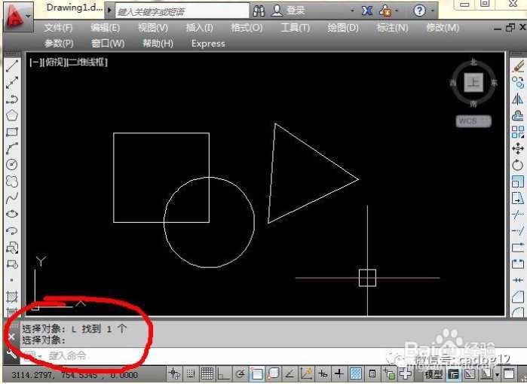Toggle Object Snap in status bar
Image resolution: width=527 pixels, height=384 pixels.
tap(257, 373)
